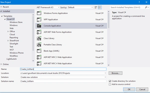Click the Console Application template icon
The image size is (150, 93).
(39, 26)
